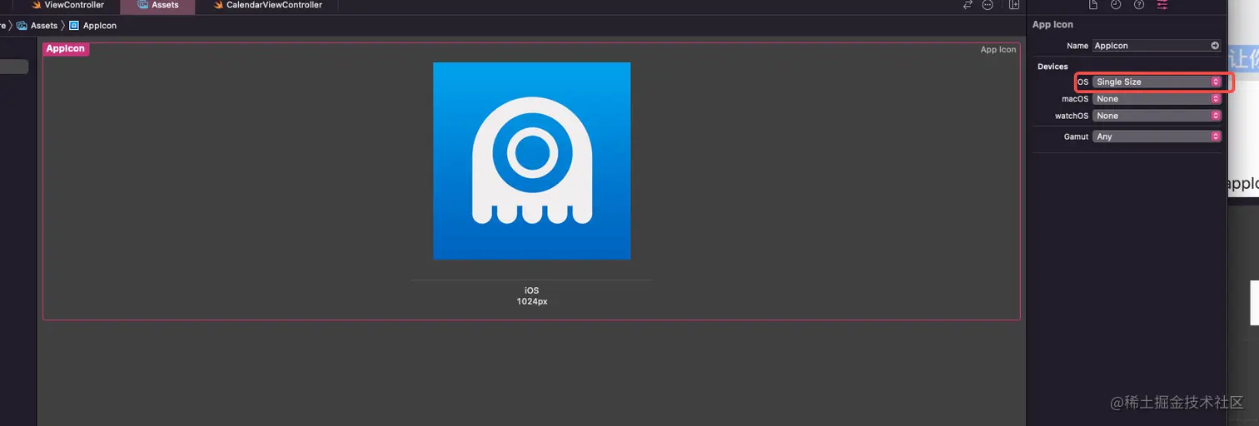Add an editor on the right
The height and width of the screenshot is (426, 1259).
coord(1013,5)
